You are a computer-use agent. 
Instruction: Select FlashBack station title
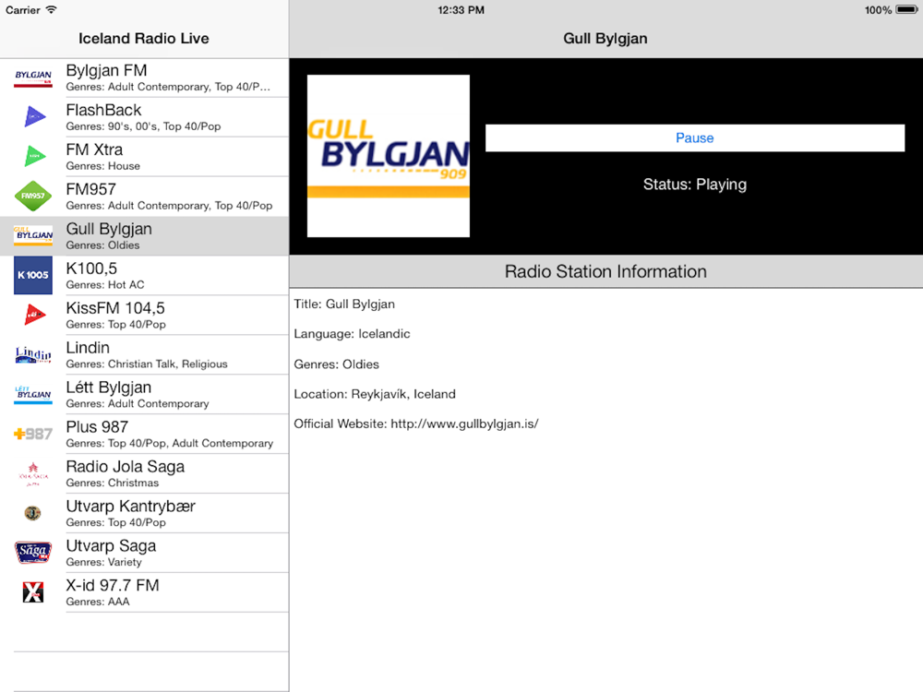(103, 110)
